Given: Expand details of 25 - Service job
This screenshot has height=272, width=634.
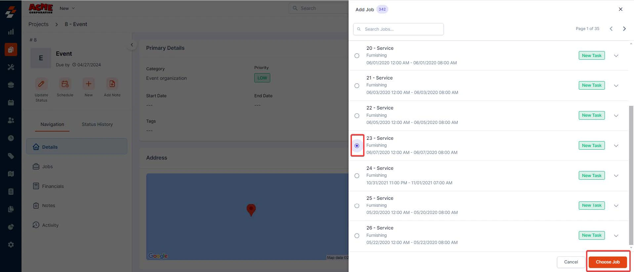Looking at the screenshot, I should click(x=616, y=206).
